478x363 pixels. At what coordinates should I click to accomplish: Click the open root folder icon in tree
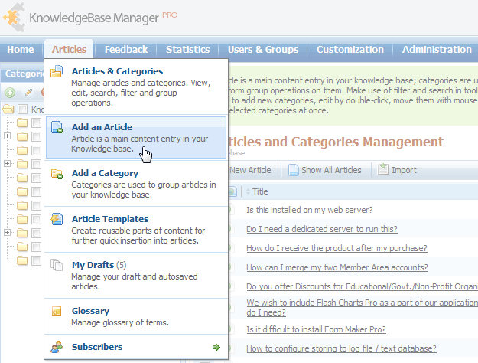(x=8, y=109)
